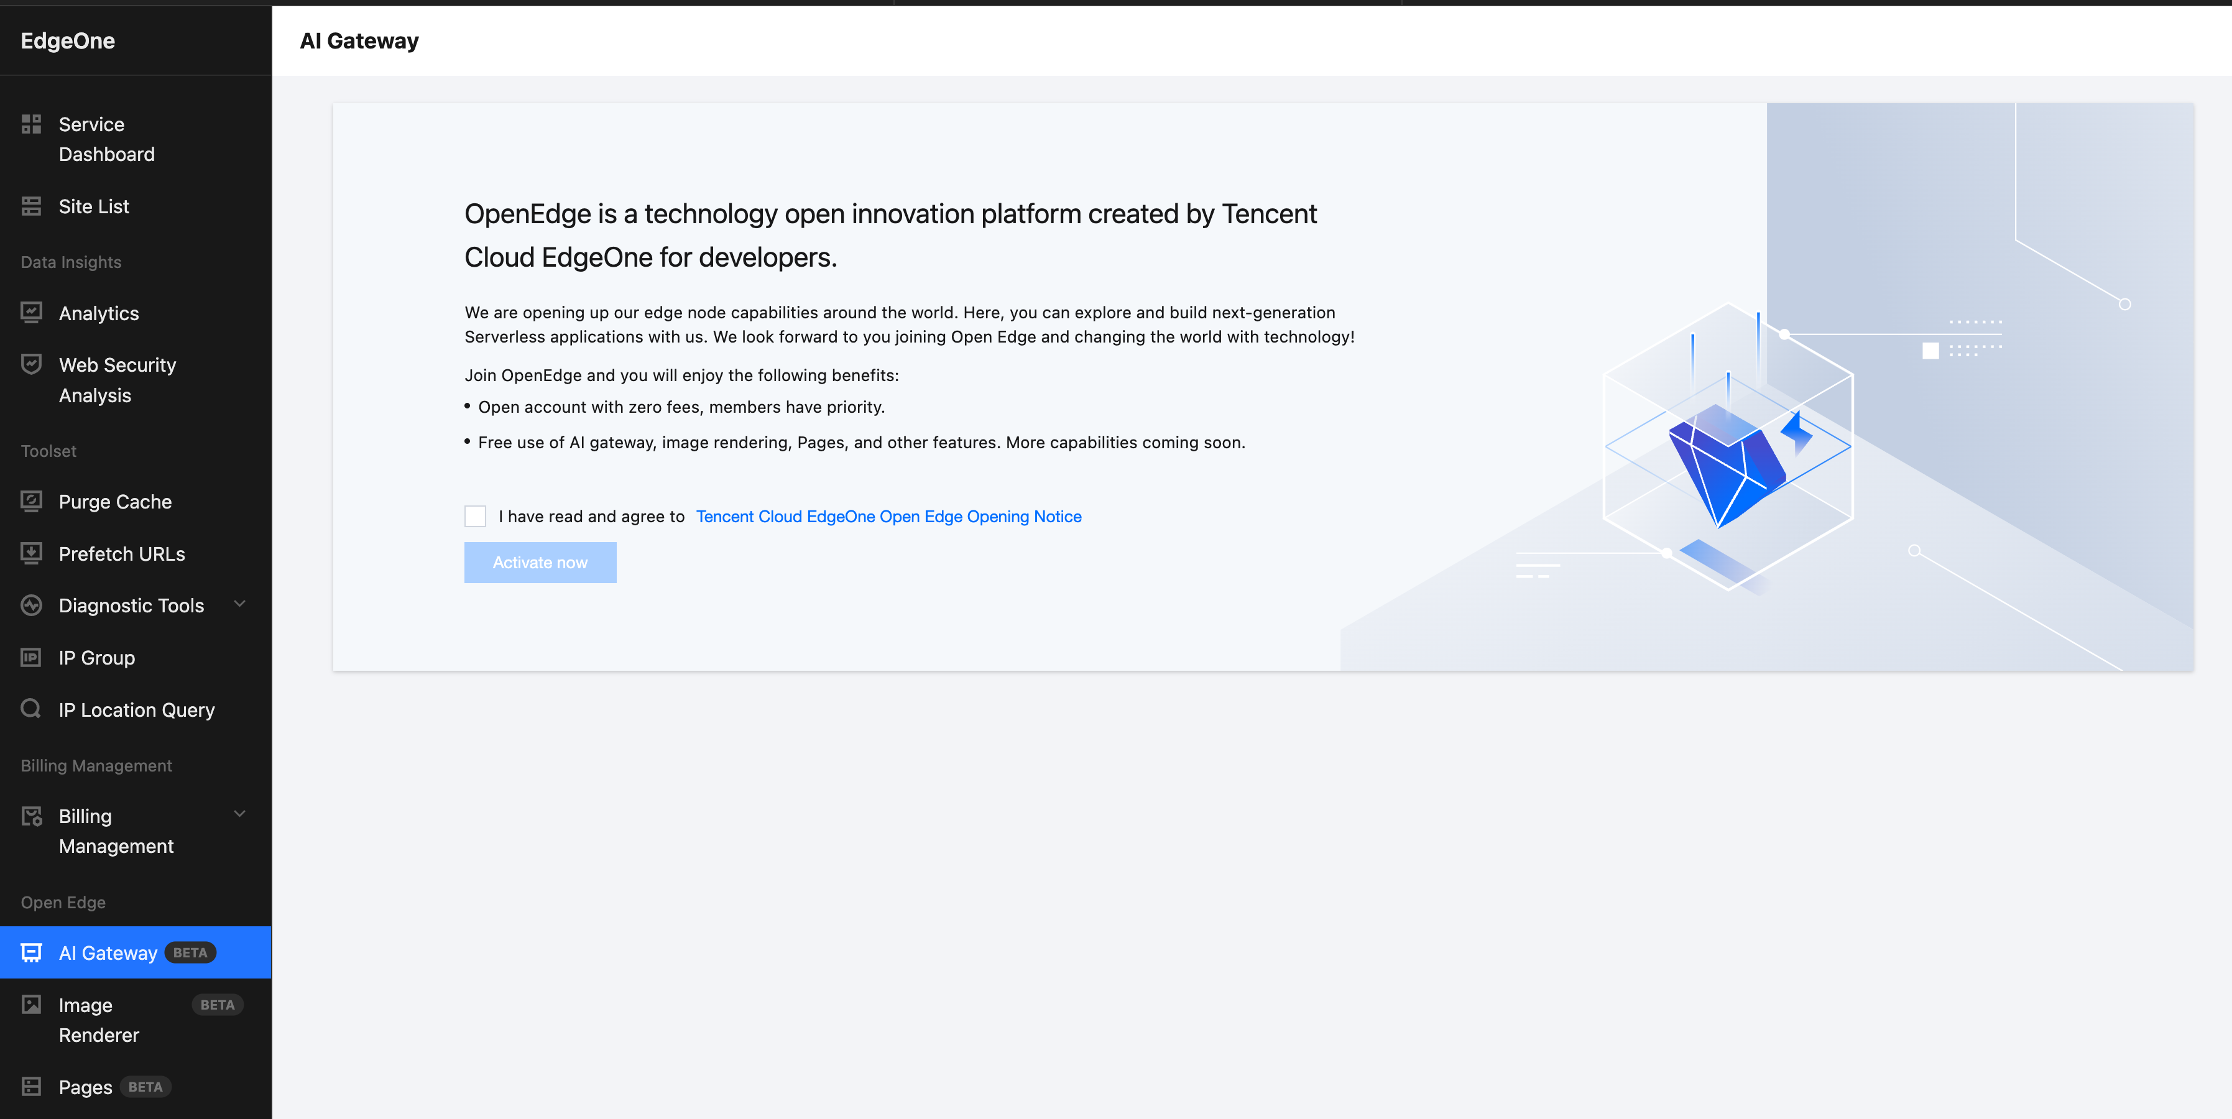Open Site List menu item

[x=136, y=206]
